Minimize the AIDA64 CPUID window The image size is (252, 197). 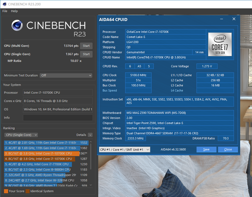tap(222, 19)
